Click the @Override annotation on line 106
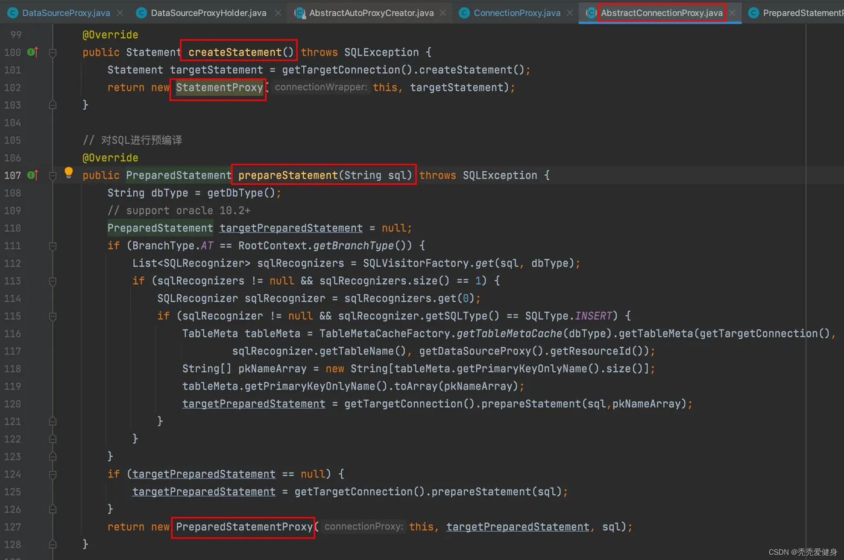 110,158
